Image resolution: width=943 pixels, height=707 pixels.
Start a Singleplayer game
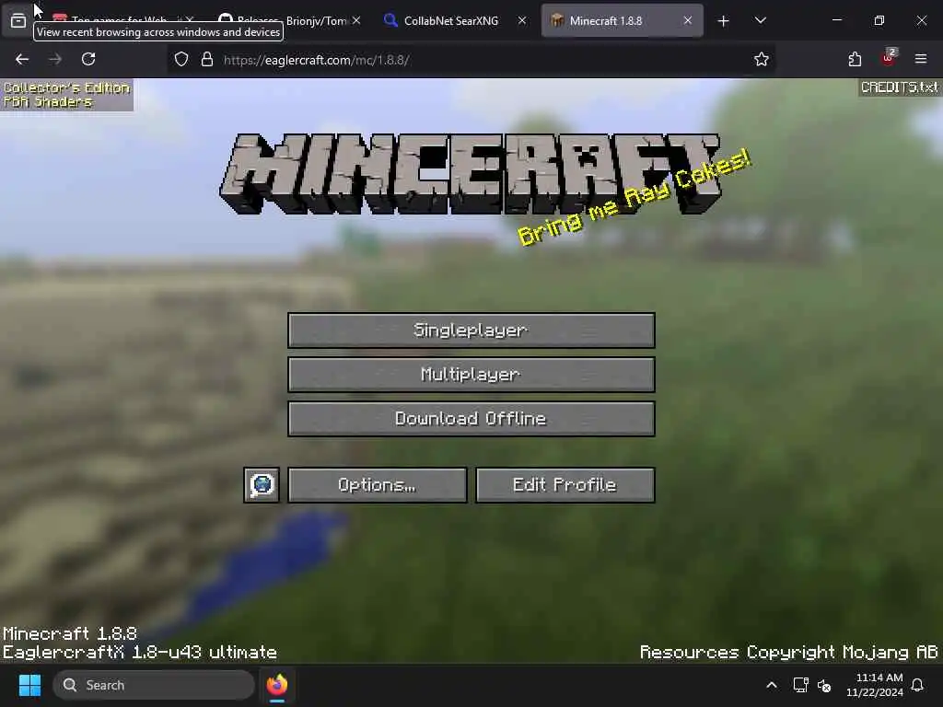(x=471, y=330)
